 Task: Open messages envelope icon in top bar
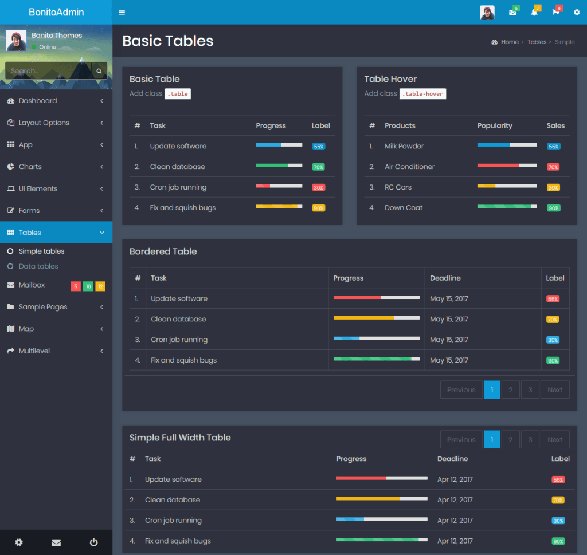click(512, 13)
